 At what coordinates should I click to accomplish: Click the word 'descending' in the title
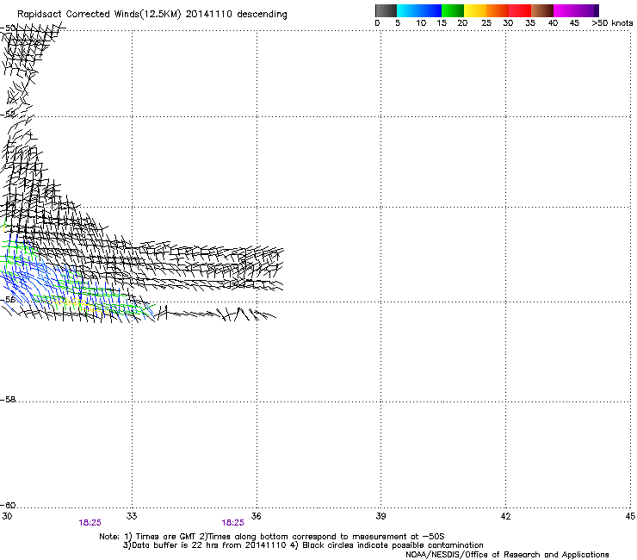[262, 15]
